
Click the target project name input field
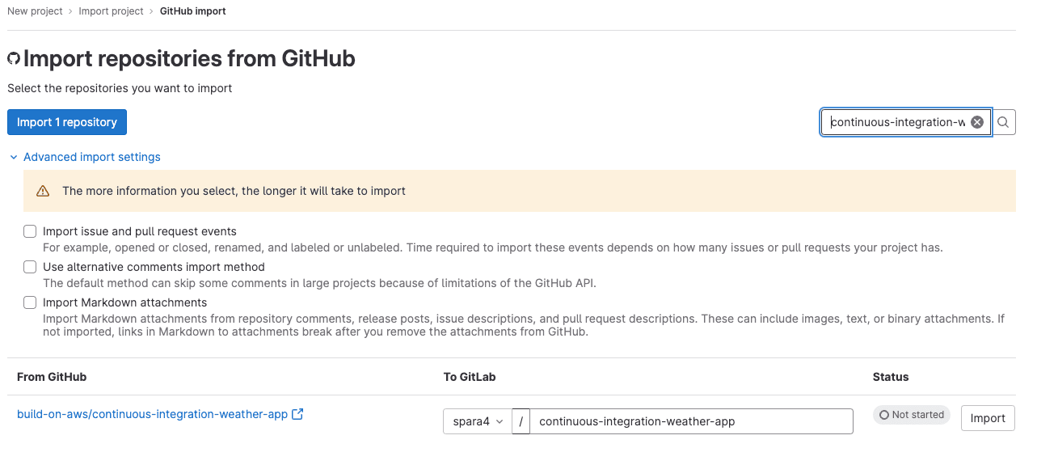tap(692, 421)
